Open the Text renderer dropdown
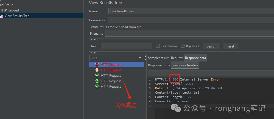274x119 pixels. tap(140, 58)
